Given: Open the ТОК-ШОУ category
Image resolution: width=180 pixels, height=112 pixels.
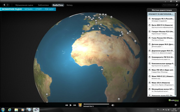Looking at the screenshot, I should pyautogui.click(x=49, y=9).
